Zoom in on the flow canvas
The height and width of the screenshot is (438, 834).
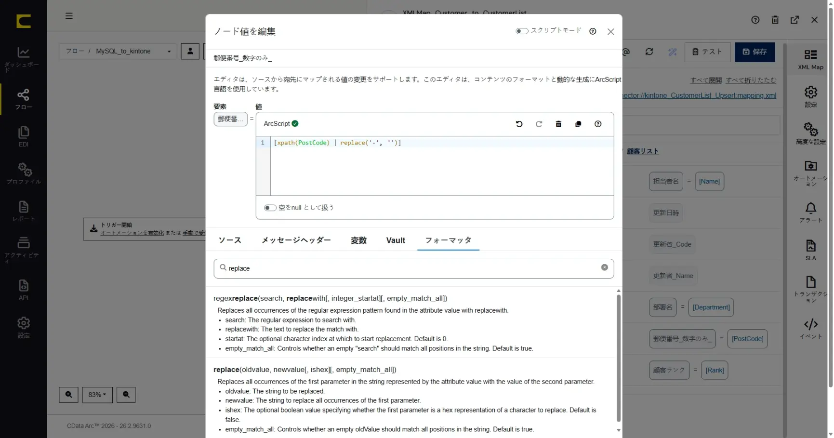coord(68,395)
